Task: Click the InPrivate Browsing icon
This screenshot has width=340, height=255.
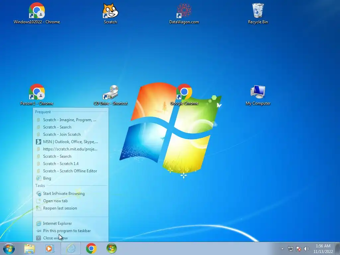Action: (39, 194)
